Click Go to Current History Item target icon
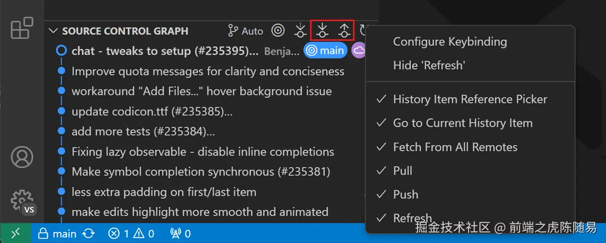 (x=278, y=31)
